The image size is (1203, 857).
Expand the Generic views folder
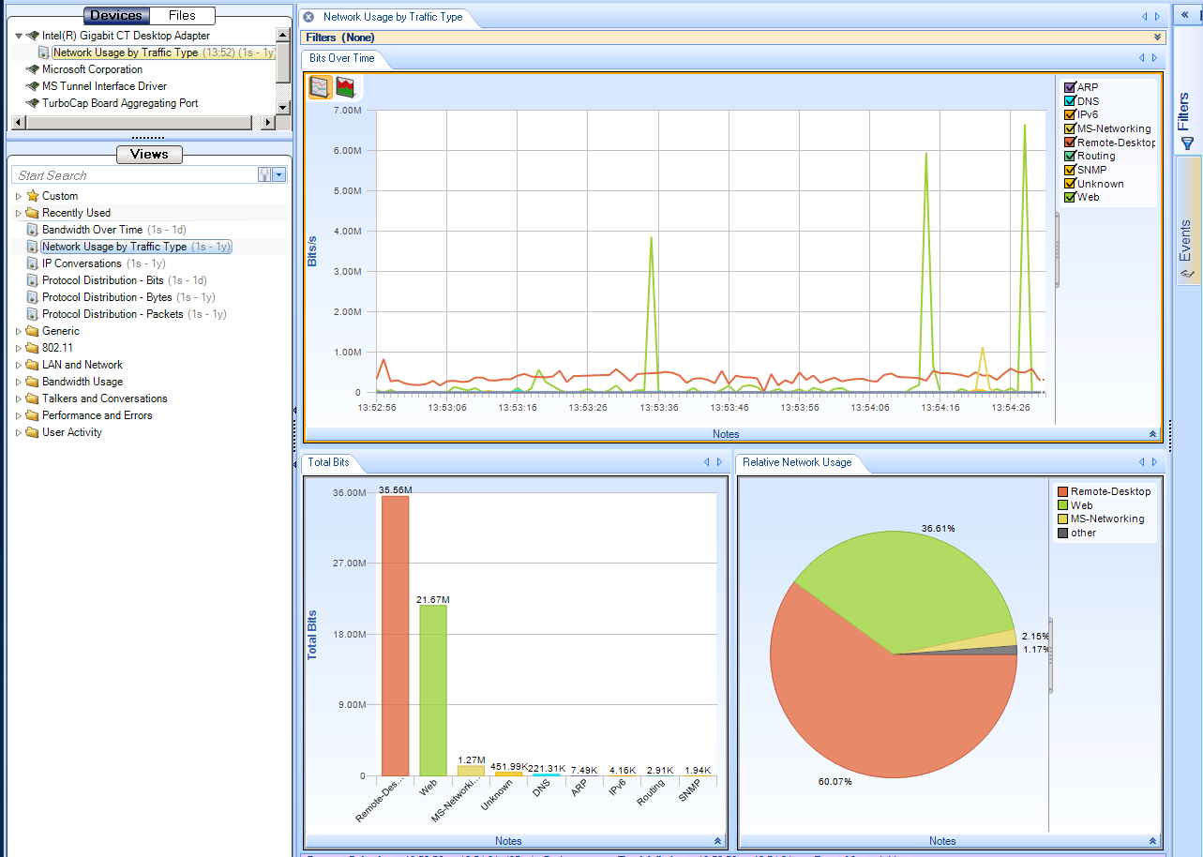19,331
